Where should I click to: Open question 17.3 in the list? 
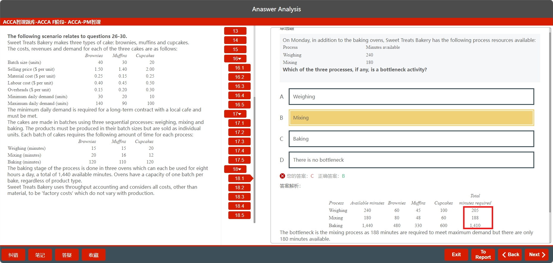(239, 141)
